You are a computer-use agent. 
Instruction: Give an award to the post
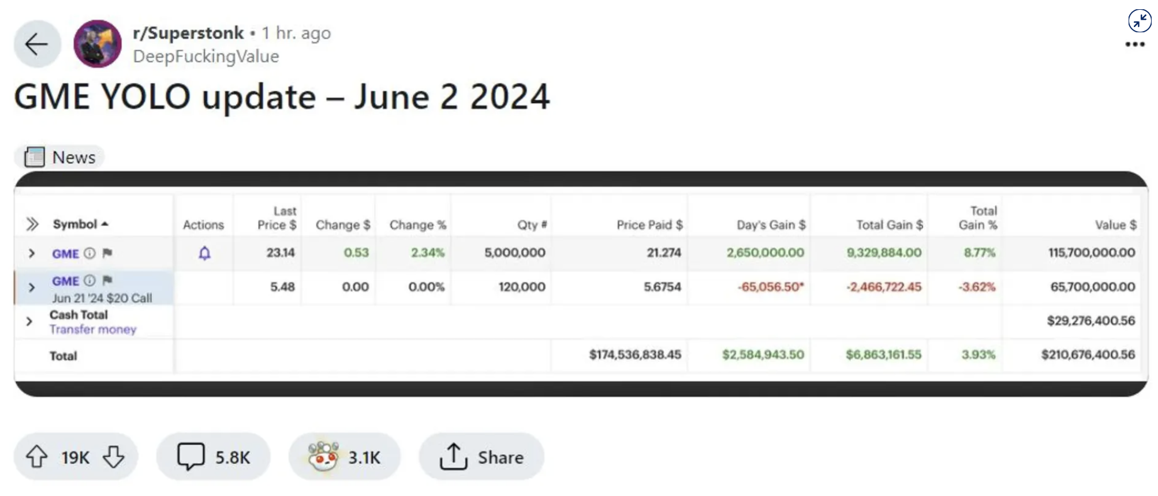tap(345, 457)
